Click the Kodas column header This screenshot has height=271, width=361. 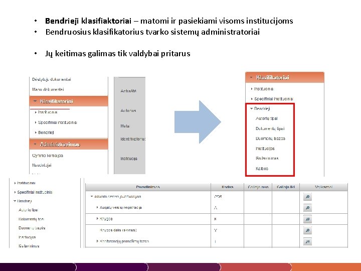click(227, 187)
